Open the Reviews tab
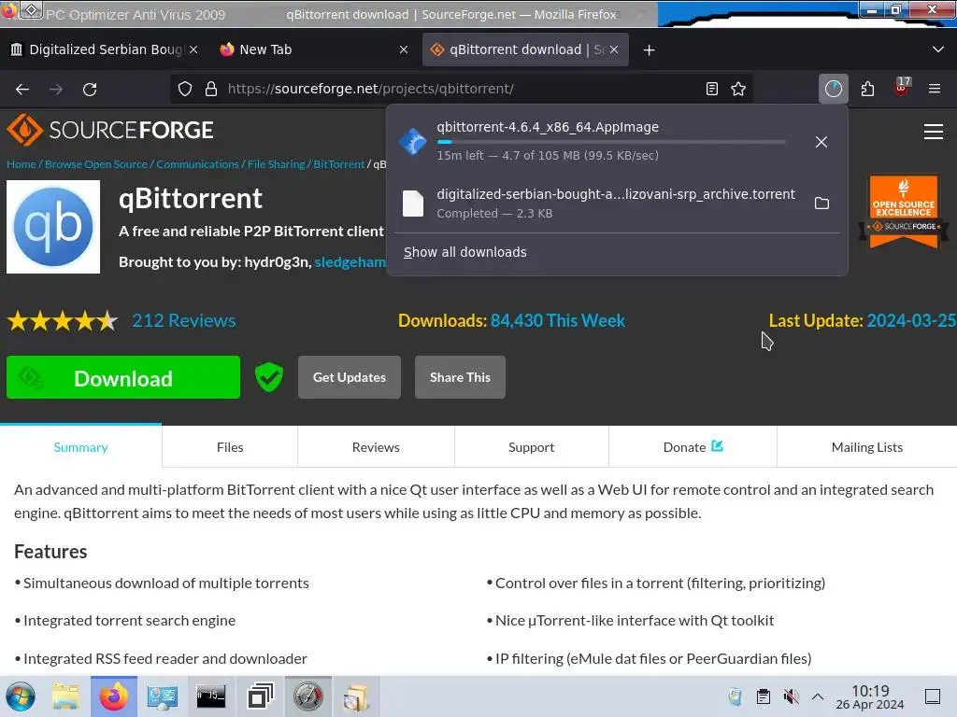 pos(376,447)
